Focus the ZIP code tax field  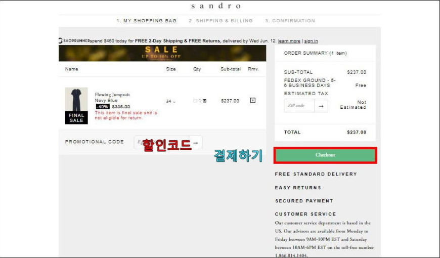[299, 106]
